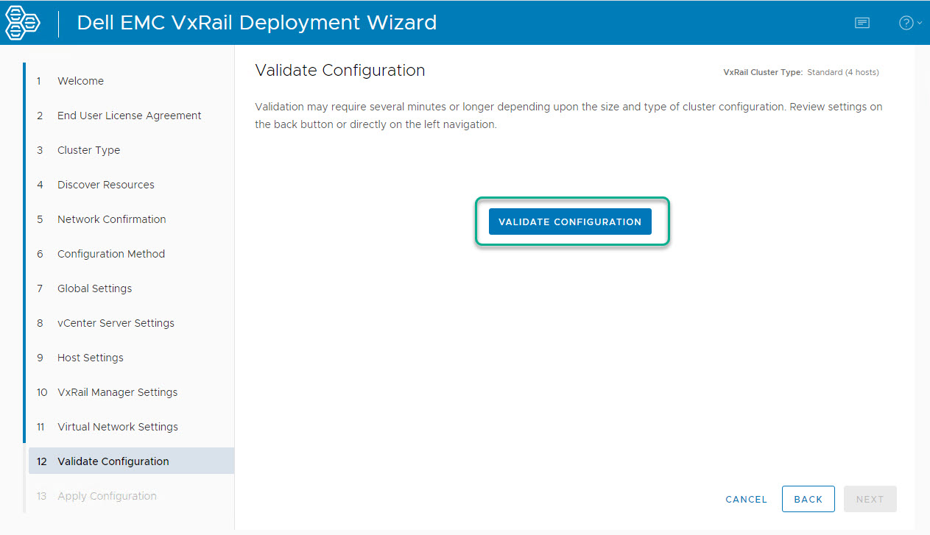Open the messages panel icon in header
Image resolution: width=930 pixels, height=535 pixels.
point(862,23)
